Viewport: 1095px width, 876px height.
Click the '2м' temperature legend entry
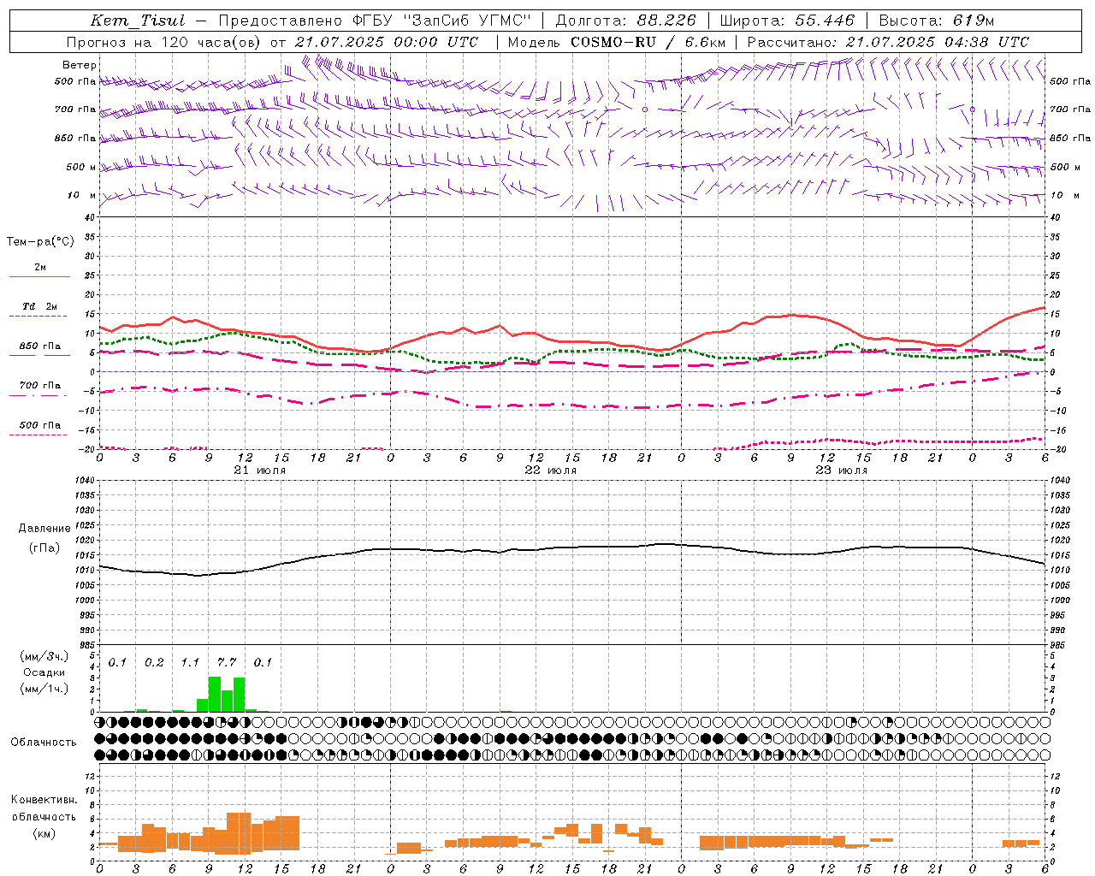(40, 267)
